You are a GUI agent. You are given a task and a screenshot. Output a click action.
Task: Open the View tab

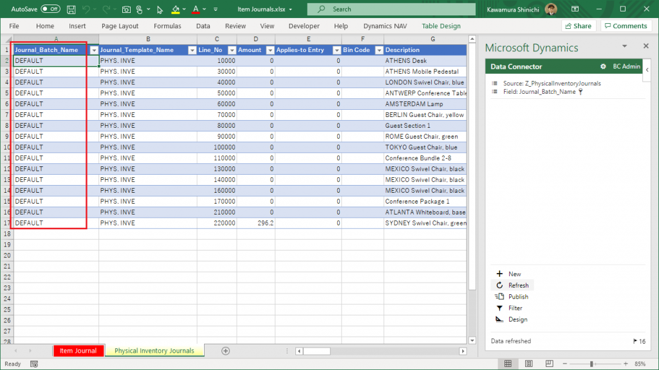[x=267, y=26]
